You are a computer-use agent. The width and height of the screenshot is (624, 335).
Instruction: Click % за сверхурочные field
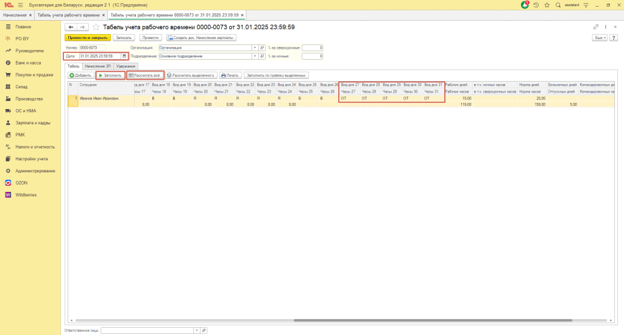[x=313, y=48]
